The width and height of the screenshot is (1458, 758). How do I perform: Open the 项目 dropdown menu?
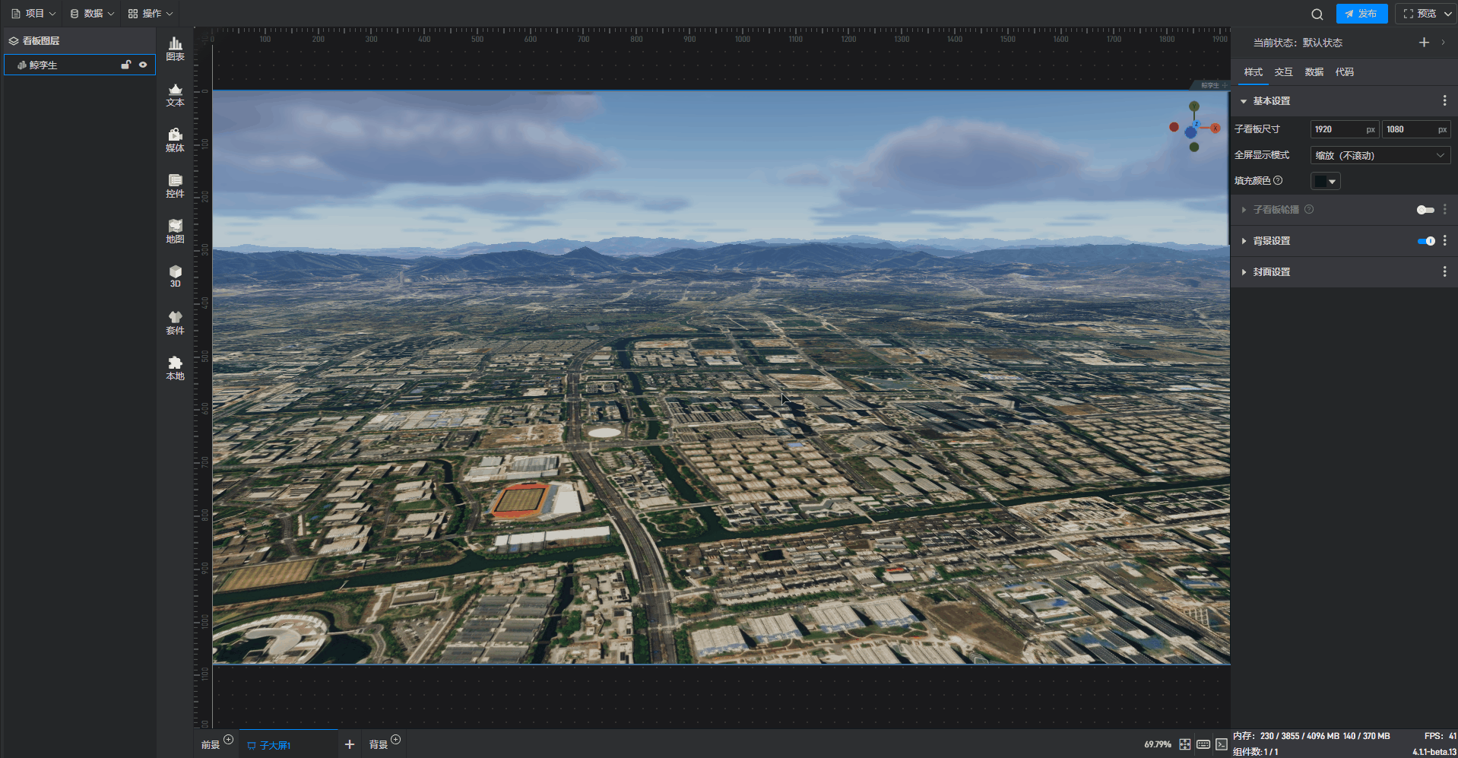33,14
